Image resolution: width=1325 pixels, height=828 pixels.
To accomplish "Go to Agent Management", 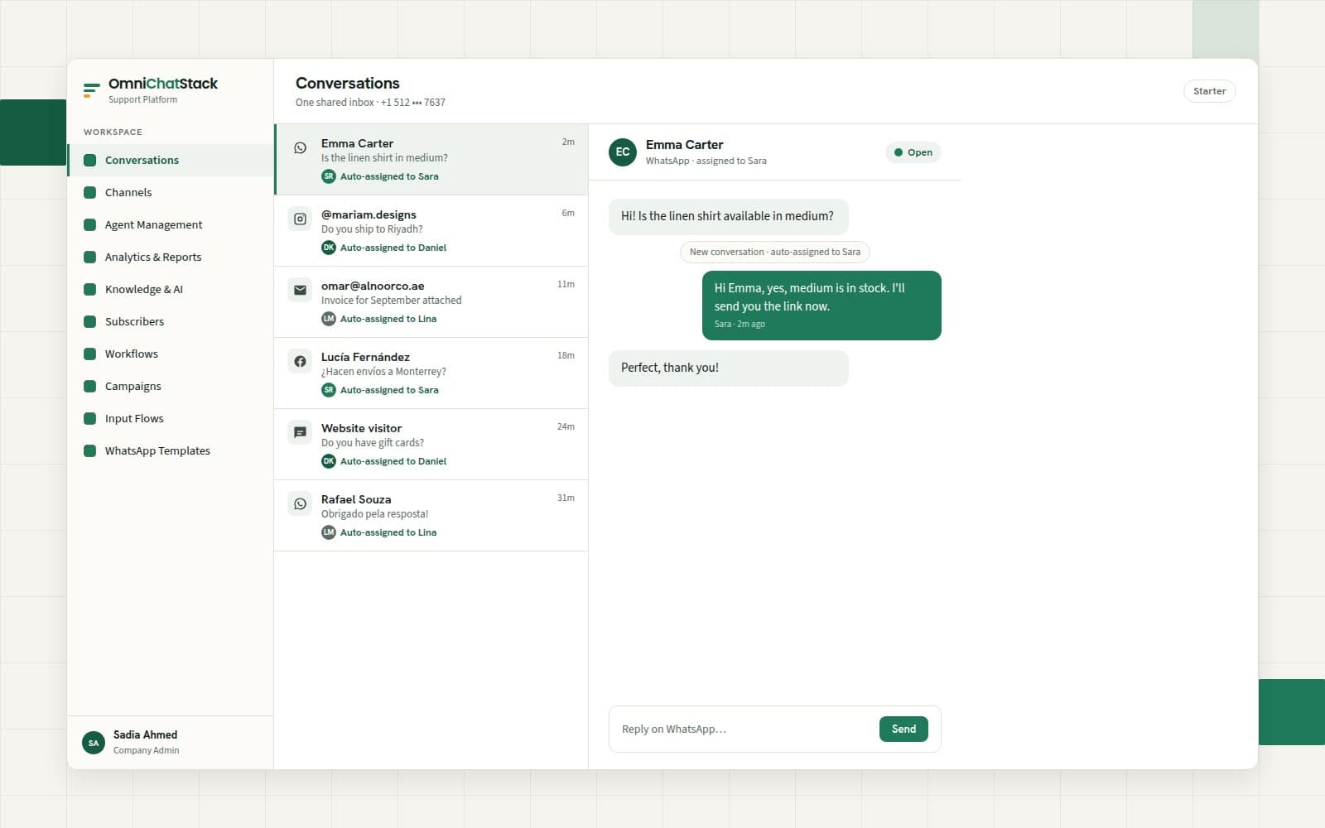I will (171, 224).
